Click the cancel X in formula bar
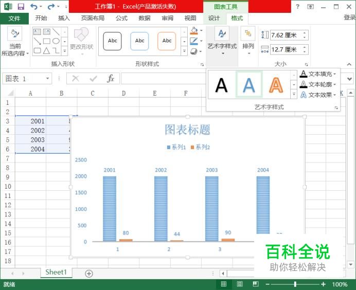Image resolution: width=356 pixels, height=290 pixels. coord(76,79)
